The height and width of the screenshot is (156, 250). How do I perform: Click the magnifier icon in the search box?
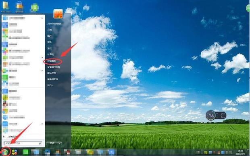coord(40,144)
